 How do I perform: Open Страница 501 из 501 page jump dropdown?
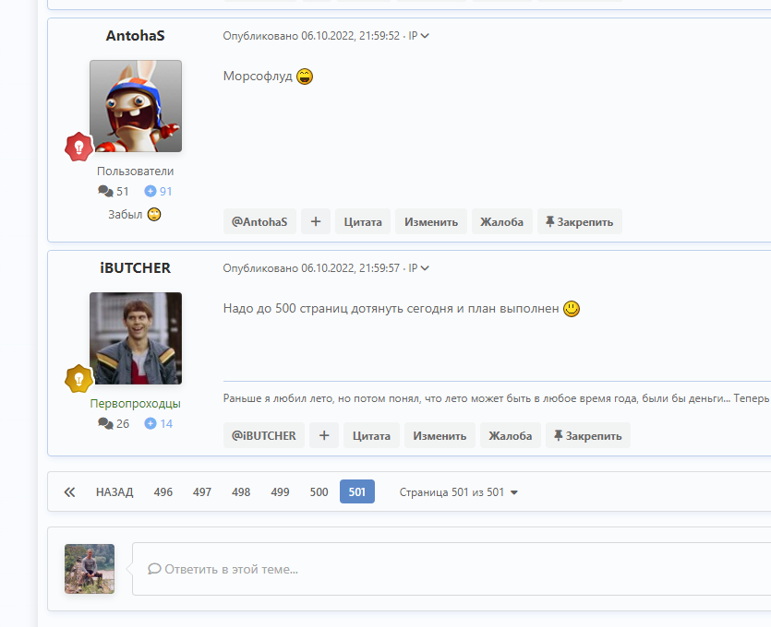click(x=458, y=492)
